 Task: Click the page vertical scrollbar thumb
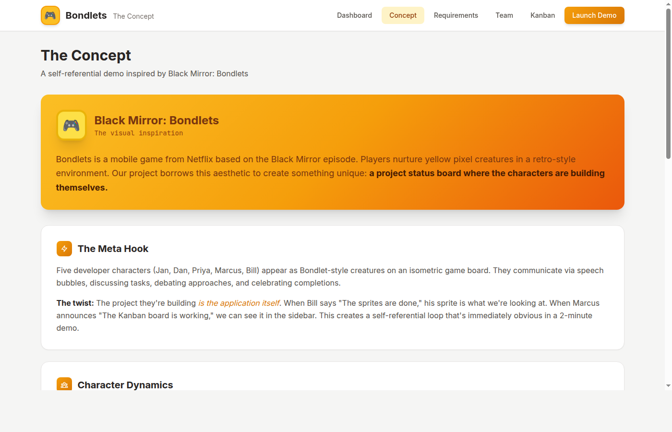pos(668,84)
